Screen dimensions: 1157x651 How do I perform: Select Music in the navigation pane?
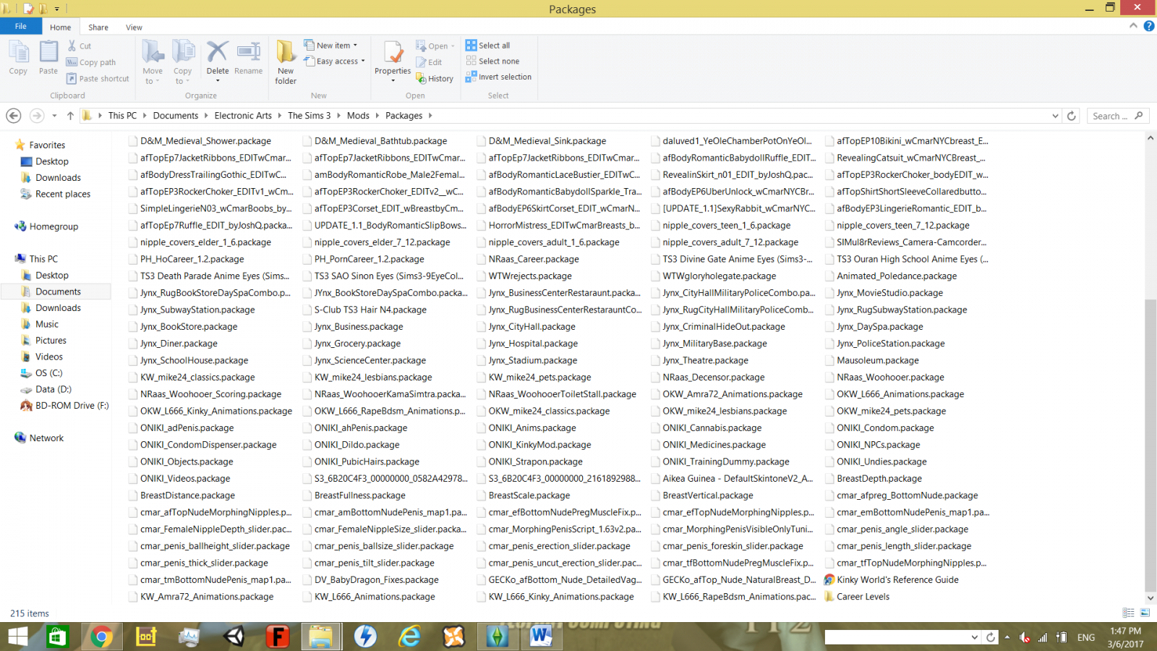pyautogui.click(x=47, y=324)
